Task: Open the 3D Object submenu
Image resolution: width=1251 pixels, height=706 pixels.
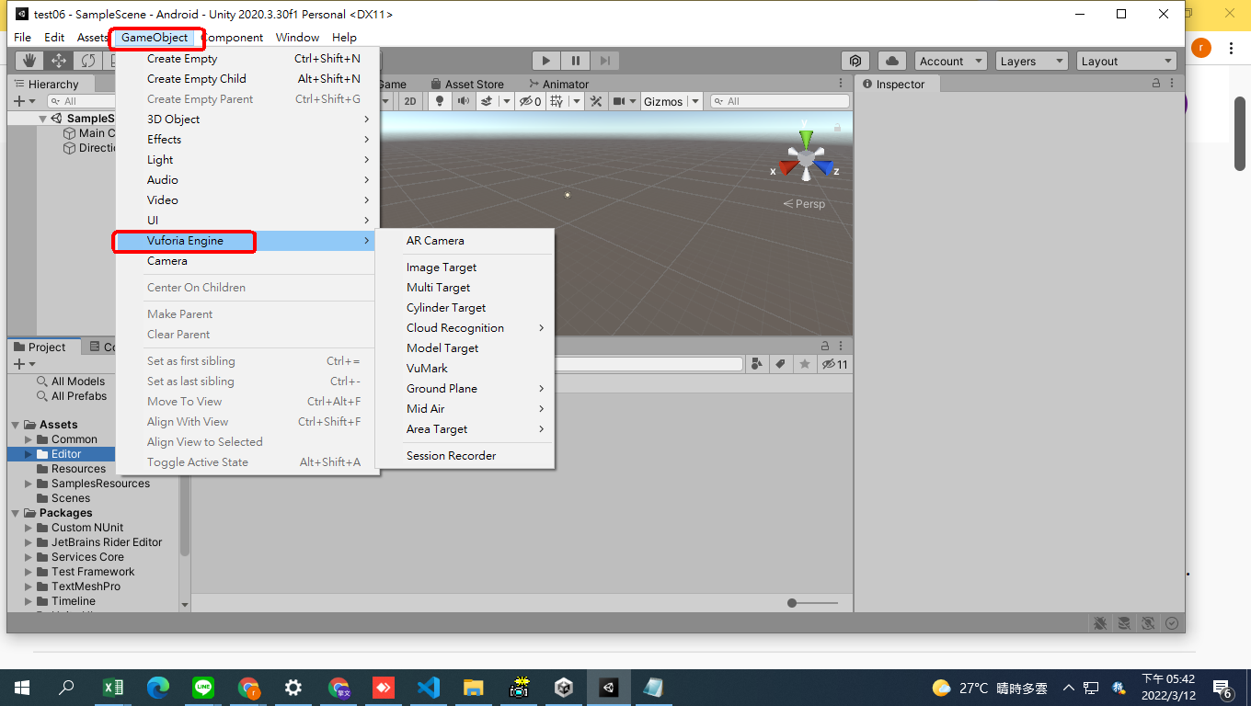Action: coord(247,120)
